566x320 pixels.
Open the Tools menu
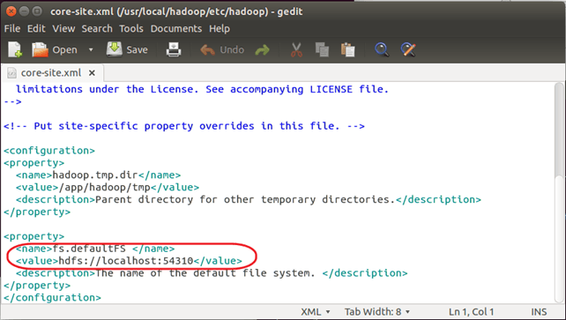pos(131,28)
